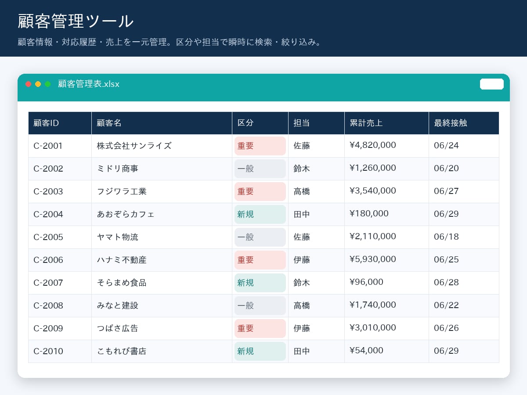Select cell C-2005
This screenshot has height=395, width=527.
[60, 237]
